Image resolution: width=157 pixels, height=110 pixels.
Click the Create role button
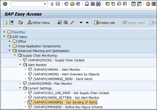pyautogui.click(x=104, y=23)
